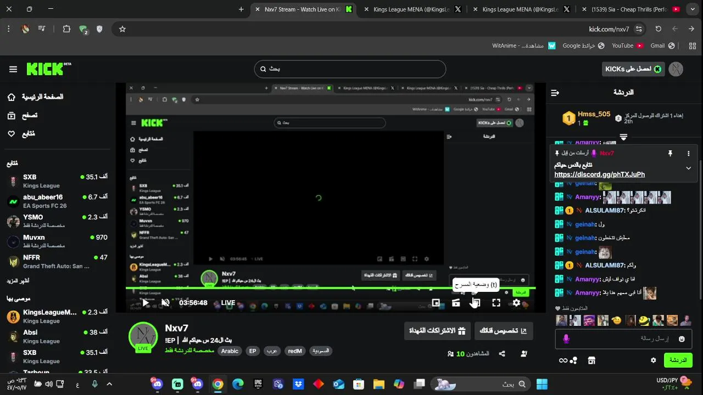Viewport: 703px width, 395px height.
Task: Reload the page
Action: click(658, 29)
